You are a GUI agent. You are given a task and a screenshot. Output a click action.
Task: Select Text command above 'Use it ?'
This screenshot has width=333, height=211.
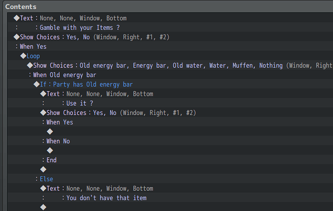point(170,94)
